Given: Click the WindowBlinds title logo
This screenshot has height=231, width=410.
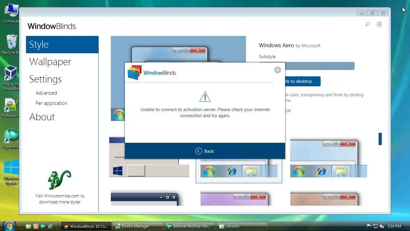Looking at the screenshot, I should tap(52, 26).
